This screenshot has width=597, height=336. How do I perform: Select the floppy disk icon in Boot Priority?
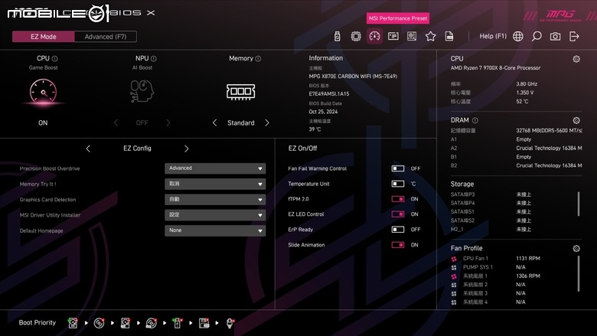pos(204,323)
